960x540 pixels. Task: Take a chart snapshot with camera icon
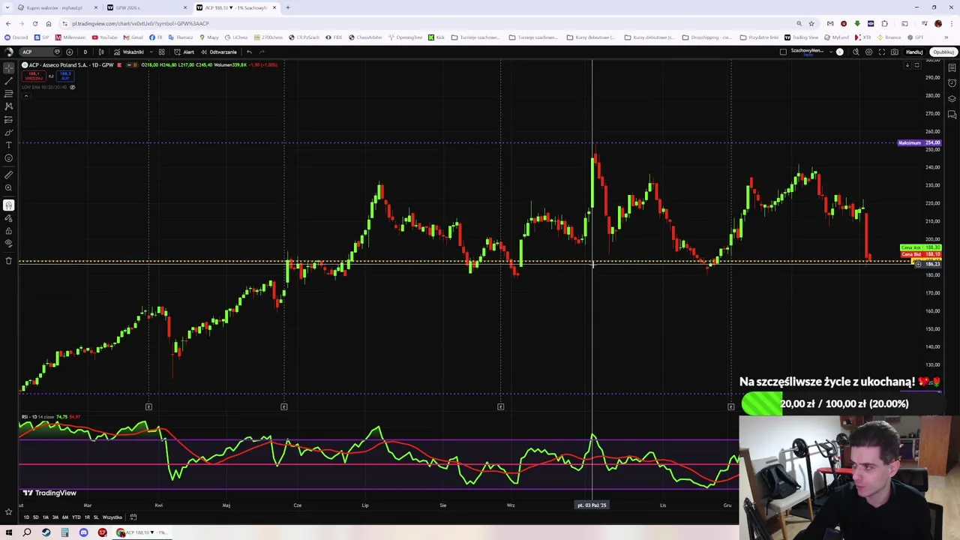[895, 52]
